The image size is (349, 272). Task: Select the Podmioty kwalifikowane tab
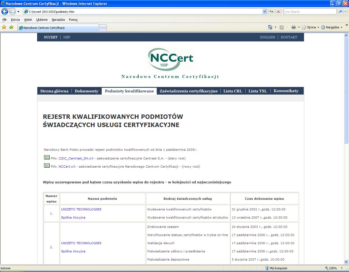[x=129, y=91]
